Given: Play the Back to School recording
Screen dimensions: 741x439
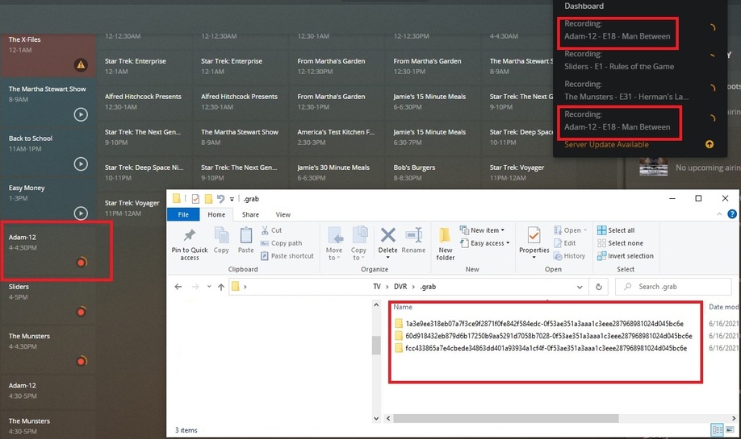Looking at the screenshot, I should [x=81, y=164].
